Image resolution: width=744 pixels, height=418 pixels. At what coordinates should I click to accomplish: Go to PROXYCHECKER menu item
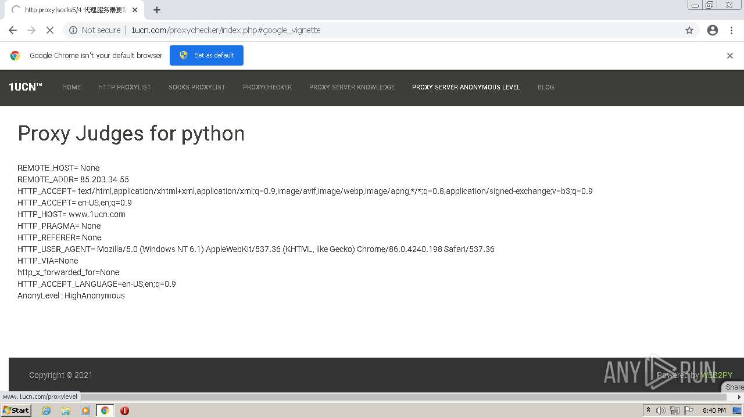click(267, 87)
